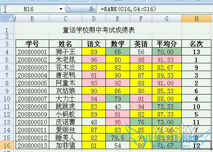The width and height of the screenshot is (213, 152).
Task: Select highlighted column H header
Action: 196,18
